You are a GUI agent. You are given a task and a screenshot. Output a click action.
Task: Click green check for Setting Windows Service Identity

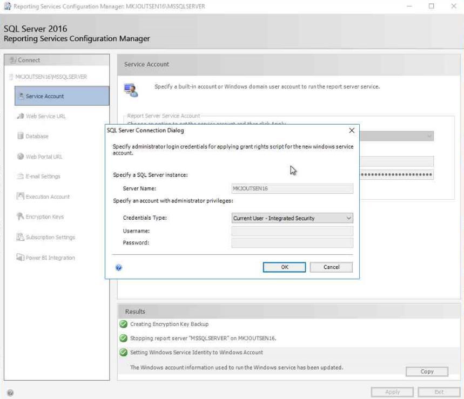(123, 352)
